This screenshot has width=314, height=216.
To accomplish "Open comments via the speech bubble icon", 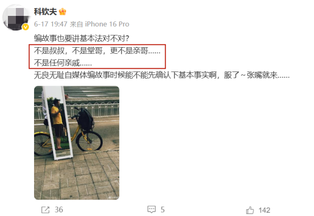I will coord(151,209).
